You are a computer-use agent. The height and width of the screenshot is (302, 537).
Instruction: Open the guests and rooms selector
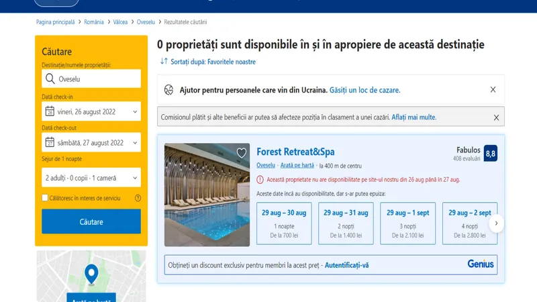point(91,178)
